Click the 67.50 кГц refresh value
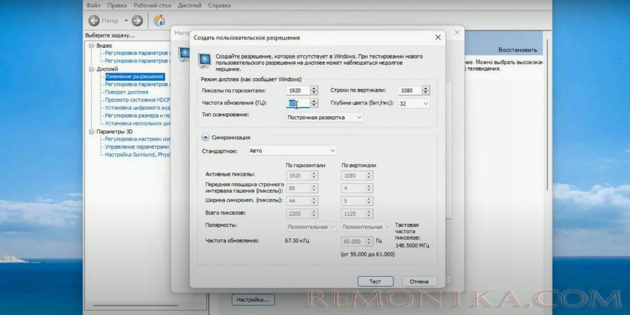Screen dimensions: 630x315 (x=297, y=241)
